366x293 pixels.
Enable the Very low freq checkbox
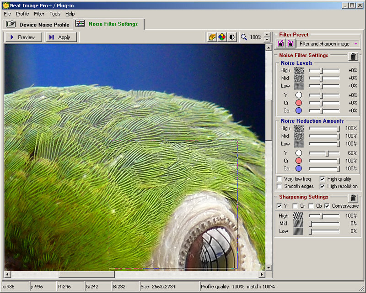point(279,179)
